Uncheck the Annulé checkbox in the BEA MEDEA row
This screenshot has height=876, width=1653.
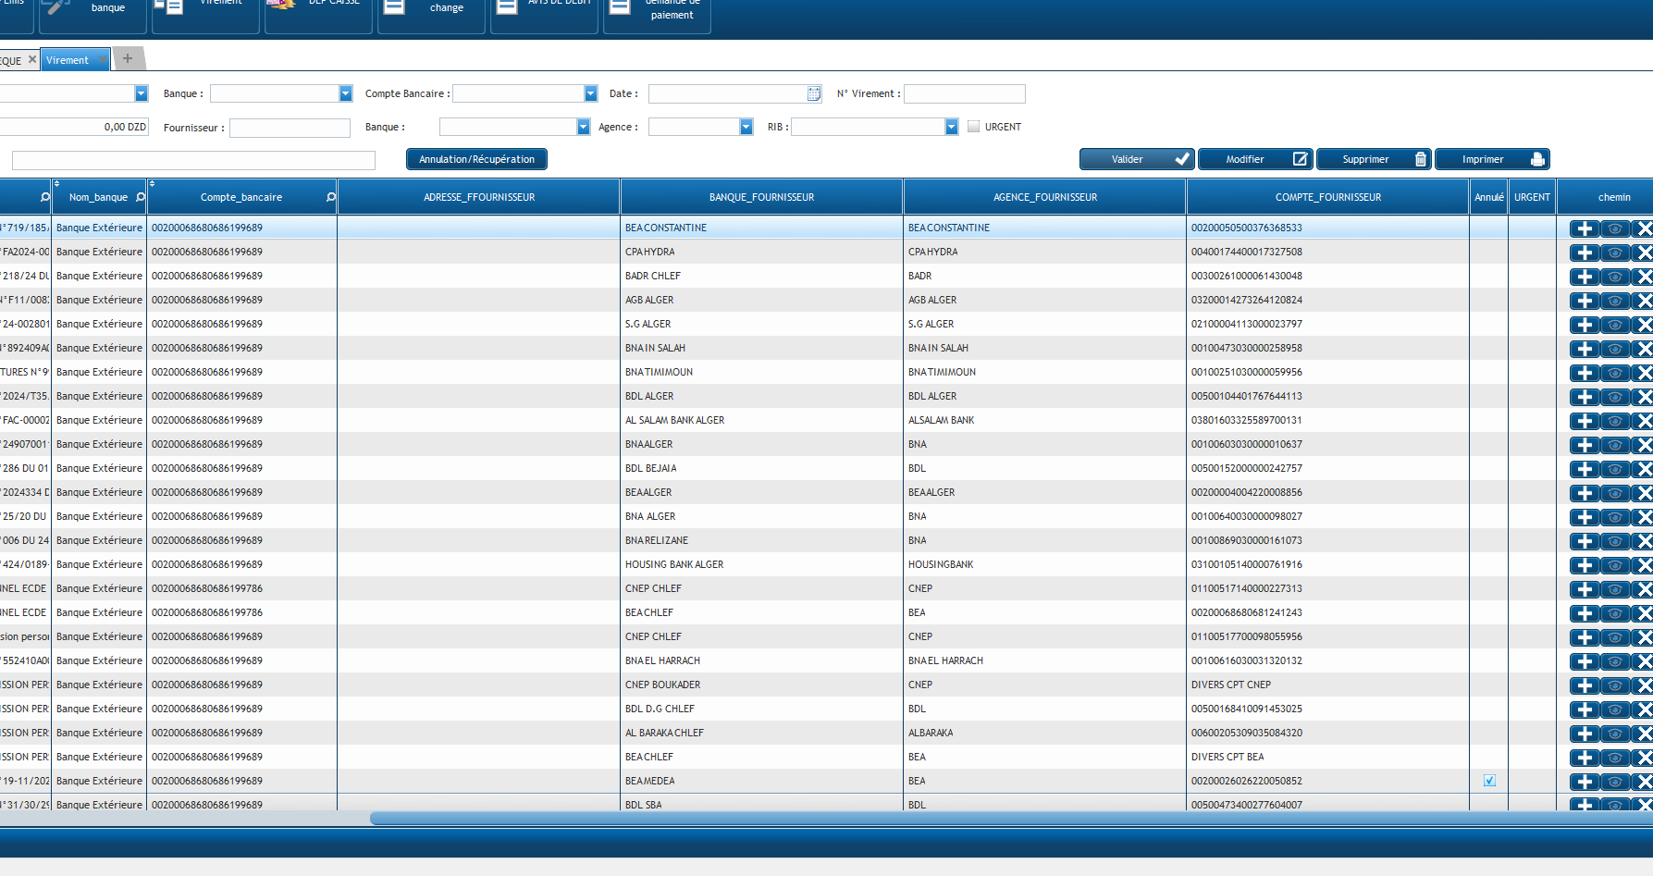(1489, 781)
